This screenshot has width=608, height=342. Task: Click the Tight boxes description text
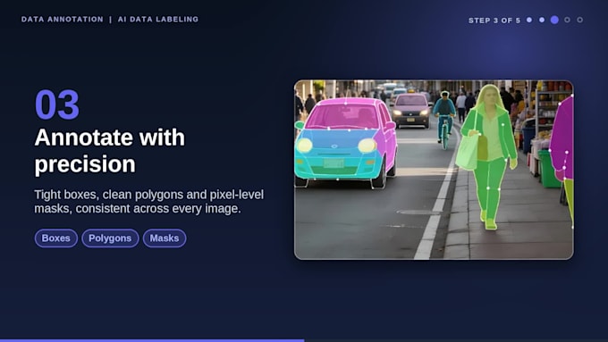pos(149,202)
